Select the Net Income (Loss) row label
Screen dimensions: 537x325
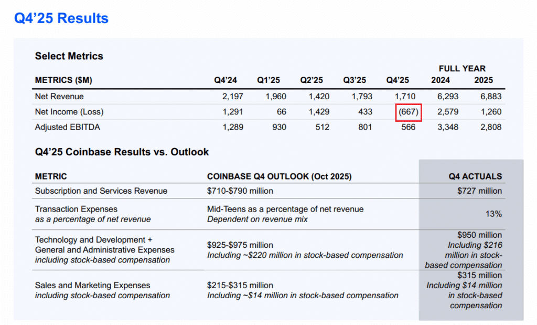point(69,112)
